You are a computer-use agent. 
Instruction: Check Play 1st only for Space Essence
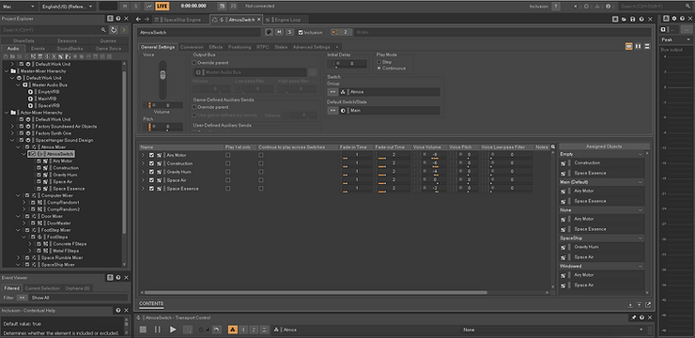228,189
